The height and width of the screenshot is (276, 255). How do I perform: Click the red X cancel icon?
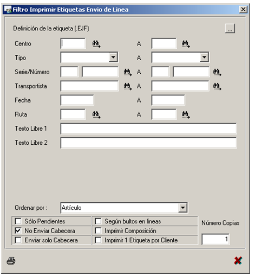coord(238,260)
